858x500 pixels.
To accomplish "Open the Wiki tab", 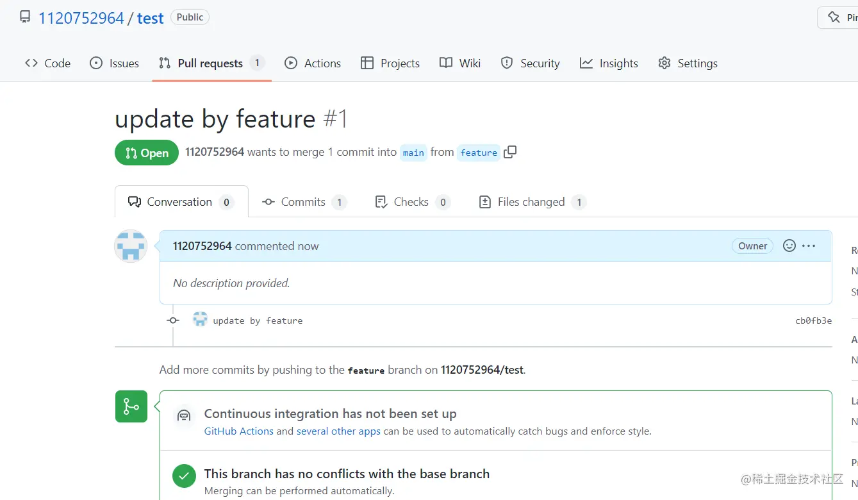I will [x=460, y=63].
